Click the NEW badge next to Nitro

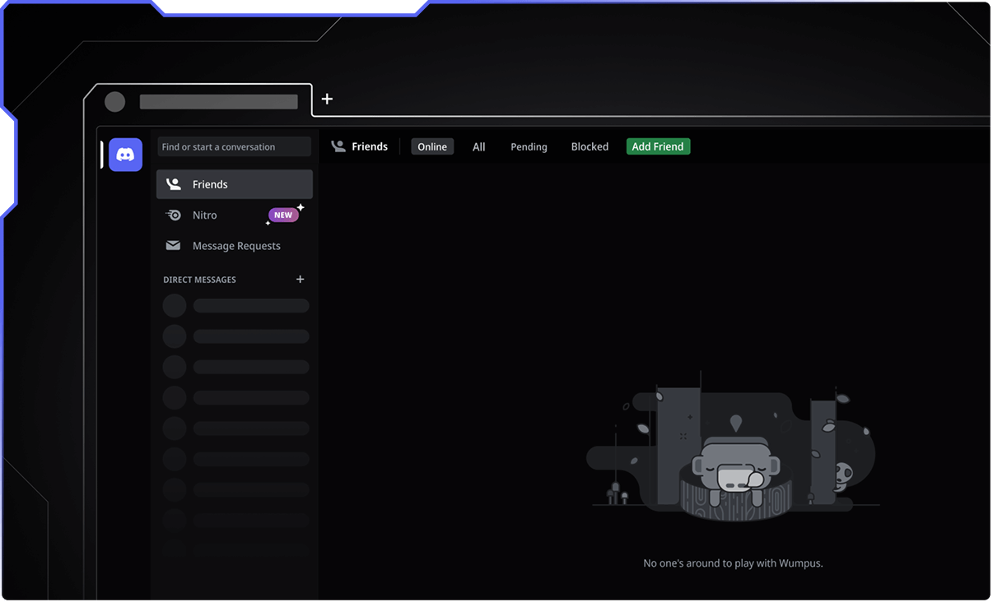pos(283,215)
